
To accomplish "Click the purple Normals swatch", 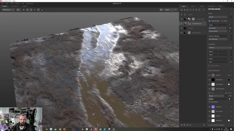I will point(213,107).
